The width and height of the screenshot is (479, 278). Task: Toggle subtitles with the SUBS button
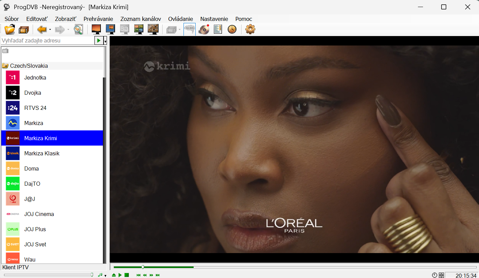click(x=190, y=30)
